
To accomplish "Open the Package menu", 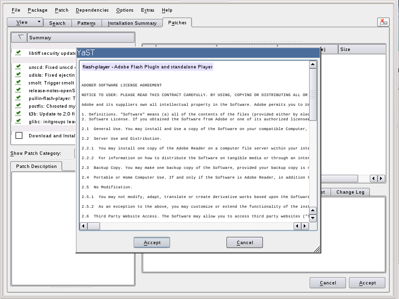I will 37,10.
